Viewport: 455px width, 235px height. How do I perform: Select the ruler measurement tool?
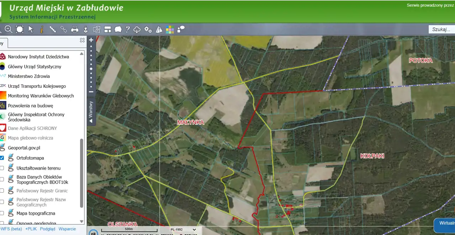tap(53, 30)
